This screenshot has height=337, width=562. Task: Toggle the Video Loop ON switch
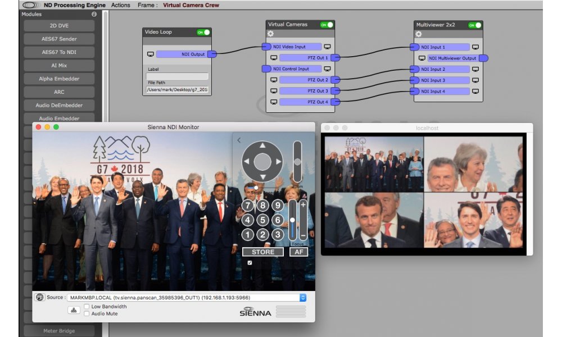point(203,33)
